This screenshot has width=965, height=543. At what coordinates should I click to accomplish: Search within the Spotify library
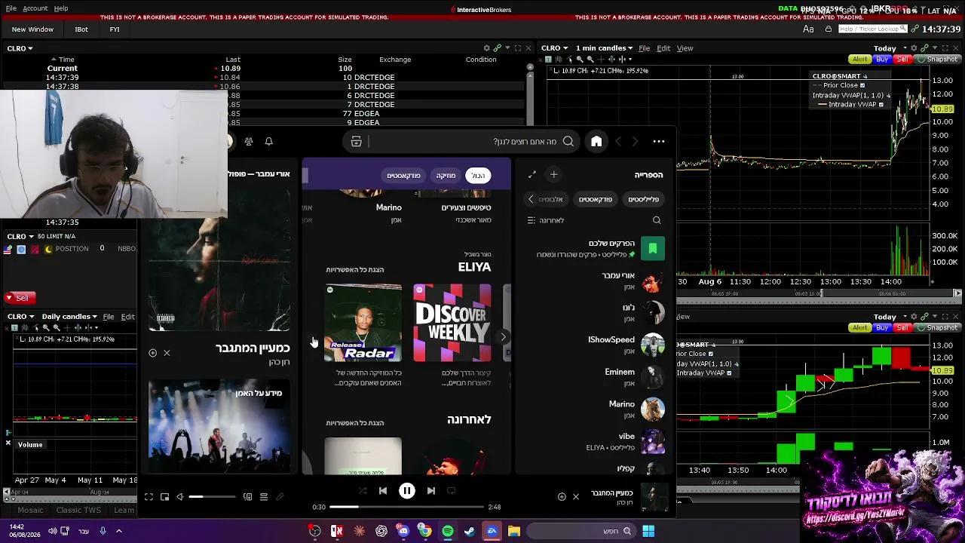point(657,220)
